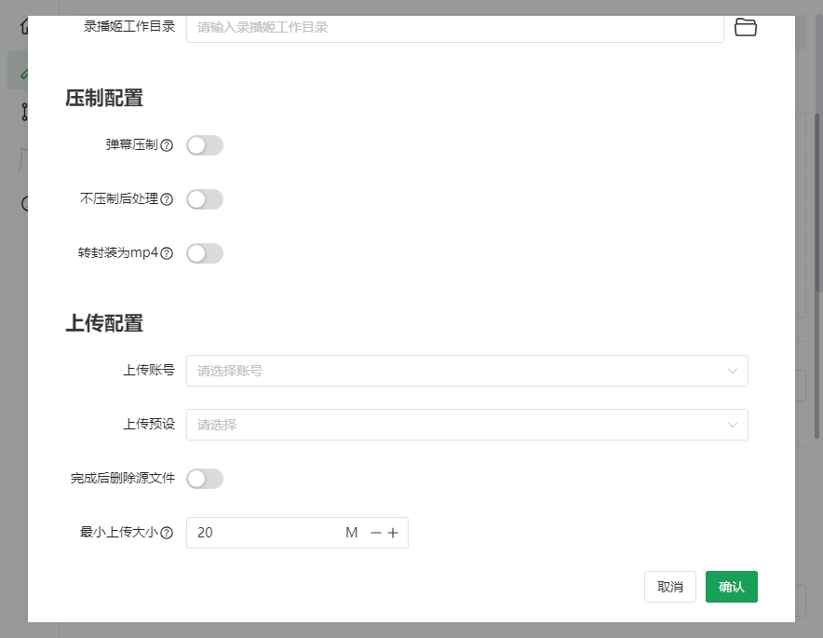This screenshot has width=823, height=638.
Task: Click the 最小上传大小 number field showing 20
Action: pos(265,533)
